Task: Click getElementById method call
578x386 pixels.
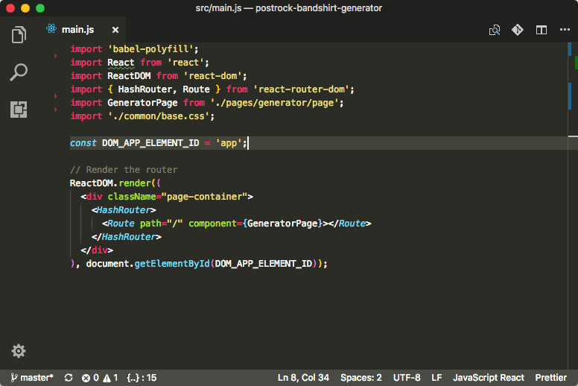Action: pos(172,264)
